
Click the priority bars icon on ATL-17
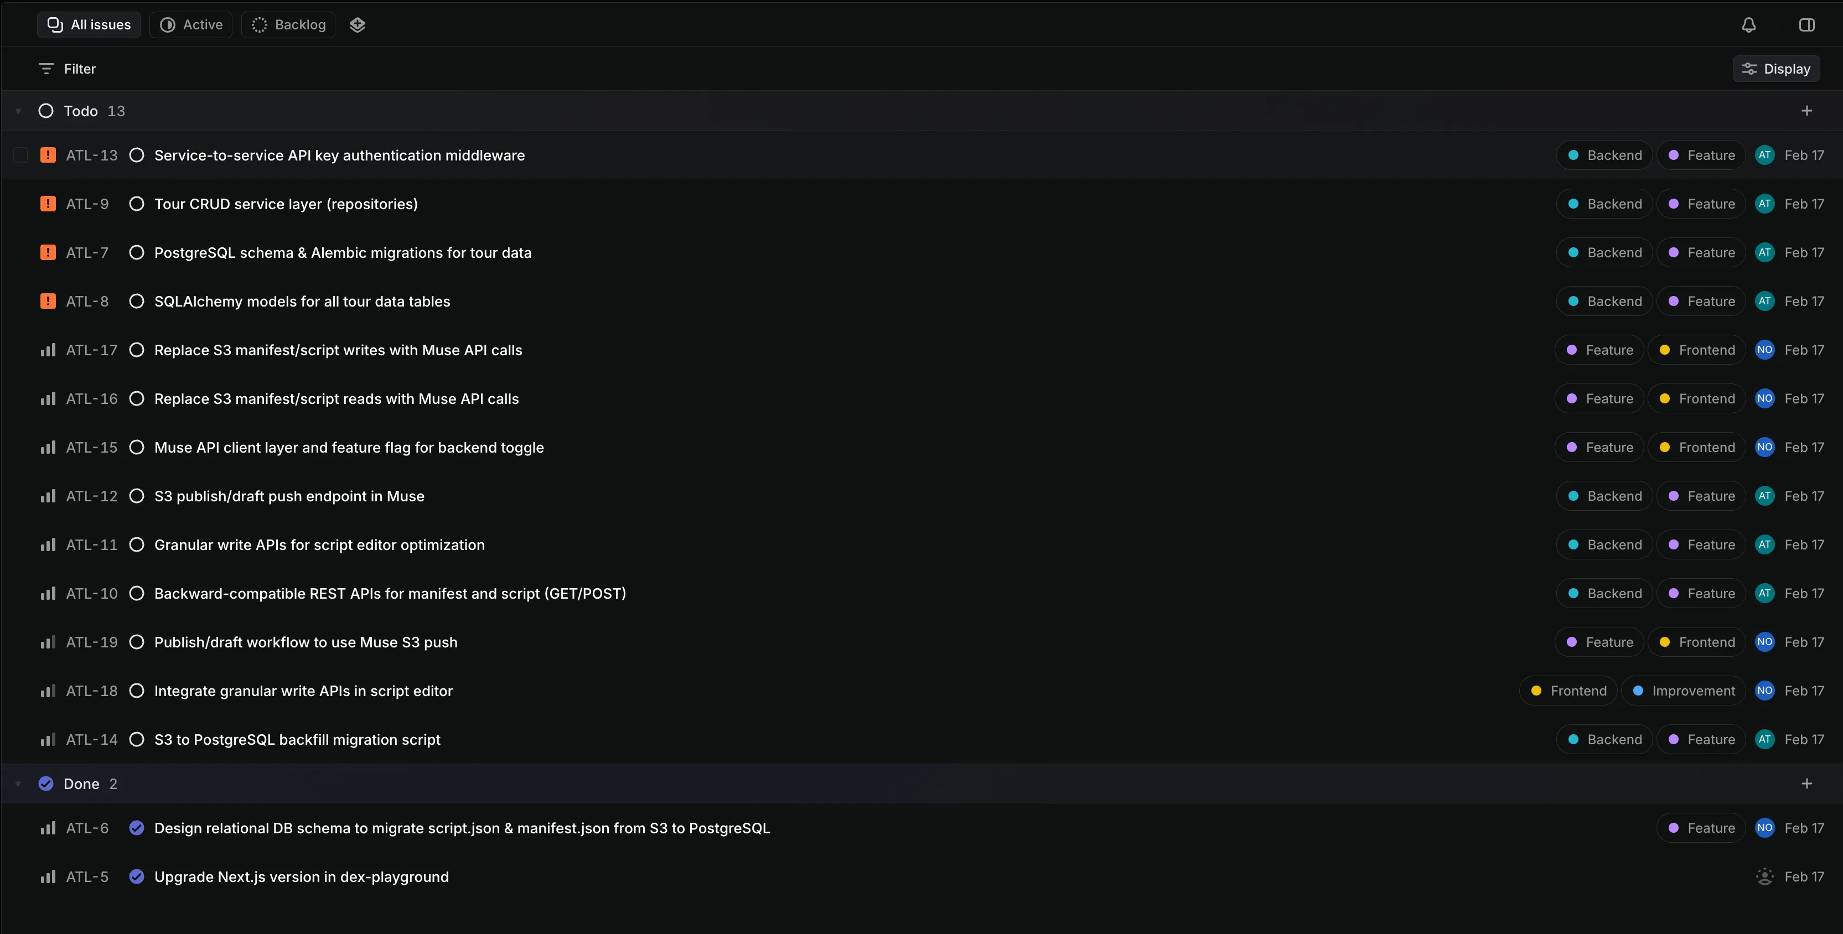click(x=48, y=350)
